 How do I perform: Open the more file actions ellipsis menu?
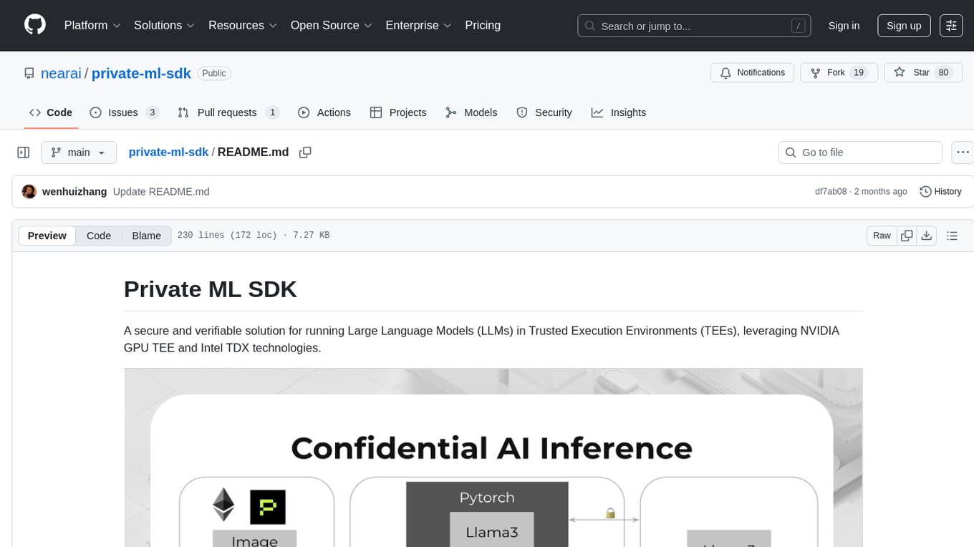tap(963, 153)
